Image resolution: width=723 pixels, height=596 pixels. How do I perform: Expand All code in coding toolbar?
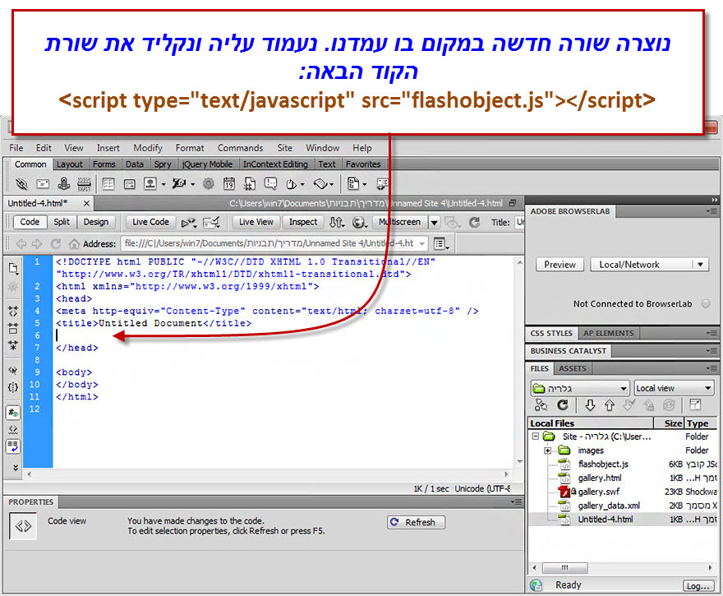tap(13, 345)
